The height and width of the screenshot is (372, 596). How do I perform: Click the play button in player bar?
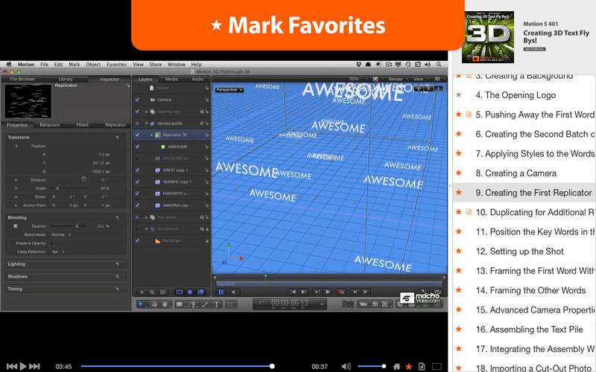[23, 366]
